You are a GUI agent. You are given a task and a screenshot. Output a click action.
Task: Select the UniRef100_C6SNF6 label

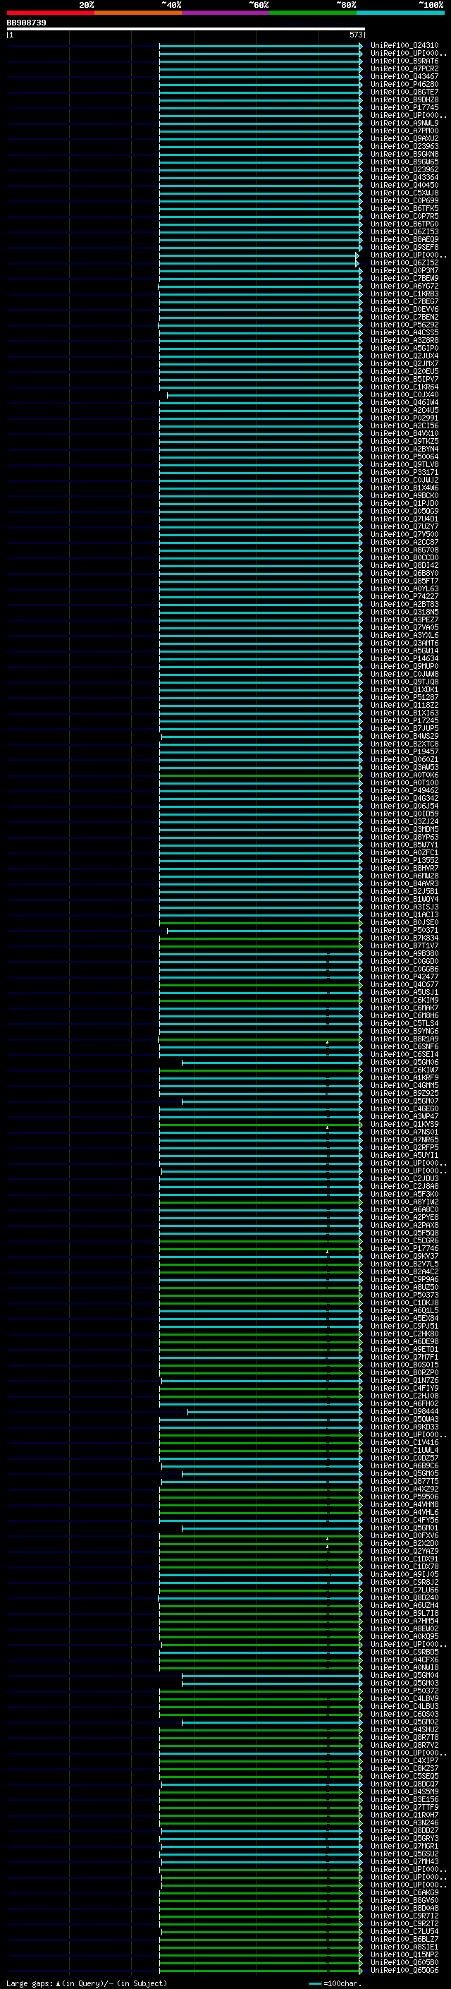(x=404, y=1047)
